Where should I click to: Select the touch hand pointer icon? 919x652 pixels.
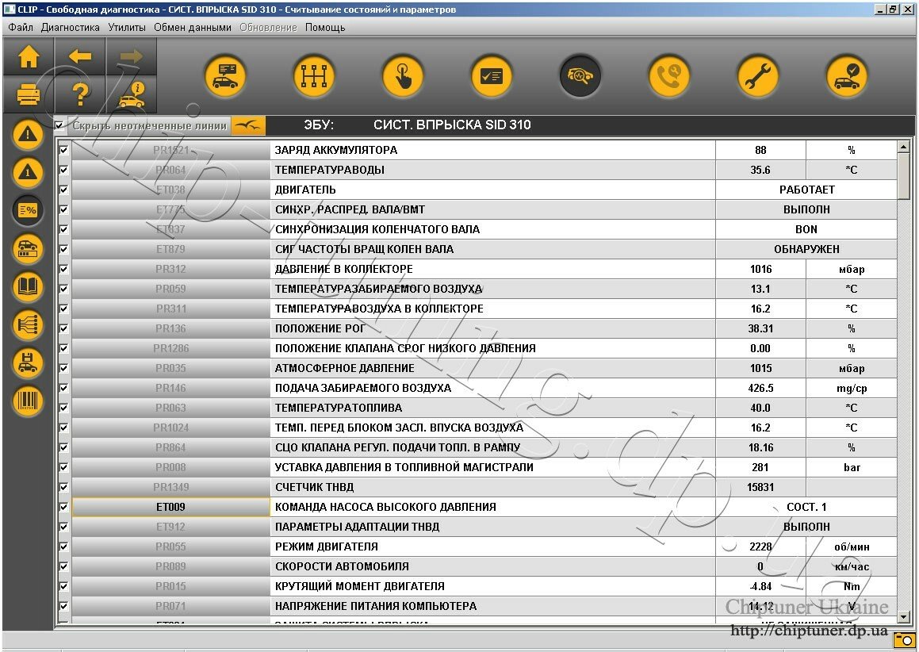[403, 76]
